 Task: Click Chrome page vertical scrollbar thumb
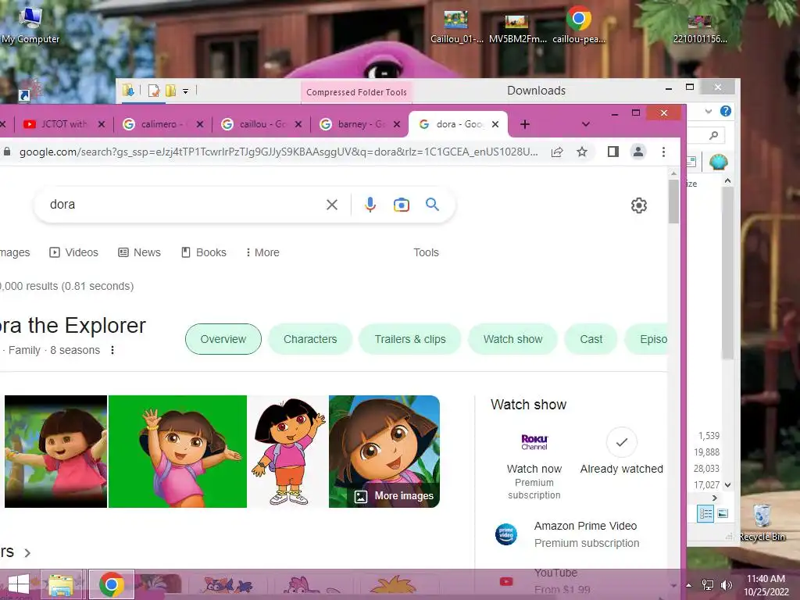coord(673,201)
